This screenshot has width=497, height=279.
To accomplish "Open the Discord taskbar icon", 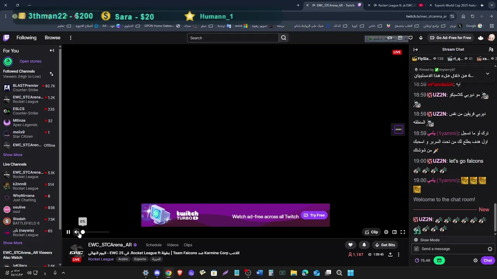I will [x=157, y=273].
